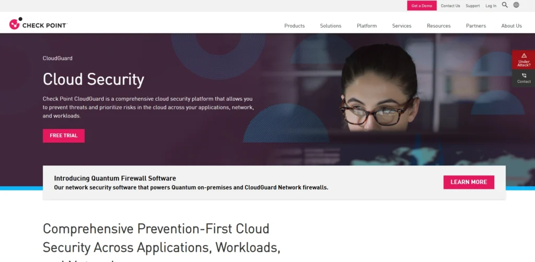The image size is (535, 262).
Task: Click the CloudGuard breadcrumb text
Action: coord(57,58)
